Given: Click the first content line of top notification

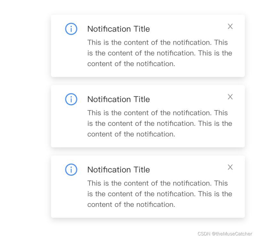Looking at the screenshot, I should point(157,42).
